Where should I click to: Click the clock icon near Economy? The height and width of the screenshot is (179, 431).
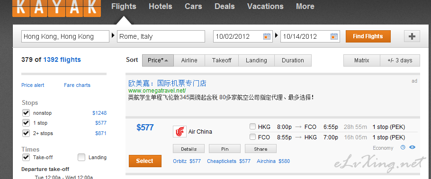point(403,147)
